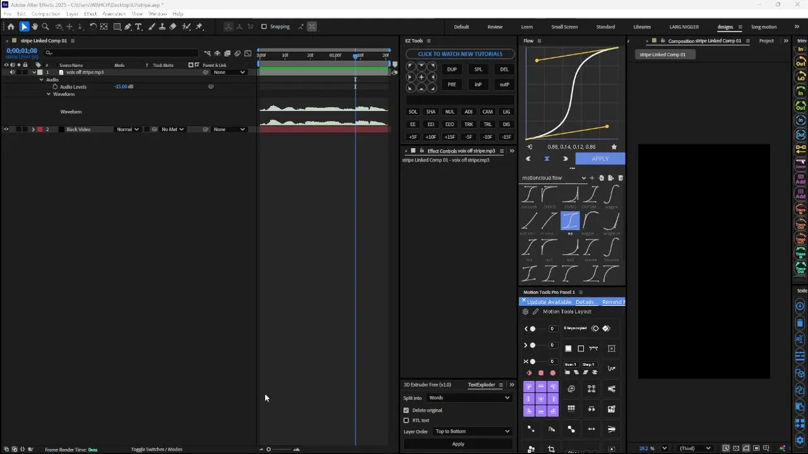Click CLICK TO WATCH NEW TUTORIALS button
This screenshot has width=808, height=454.
pyautogui.click(x=460, y=54)
